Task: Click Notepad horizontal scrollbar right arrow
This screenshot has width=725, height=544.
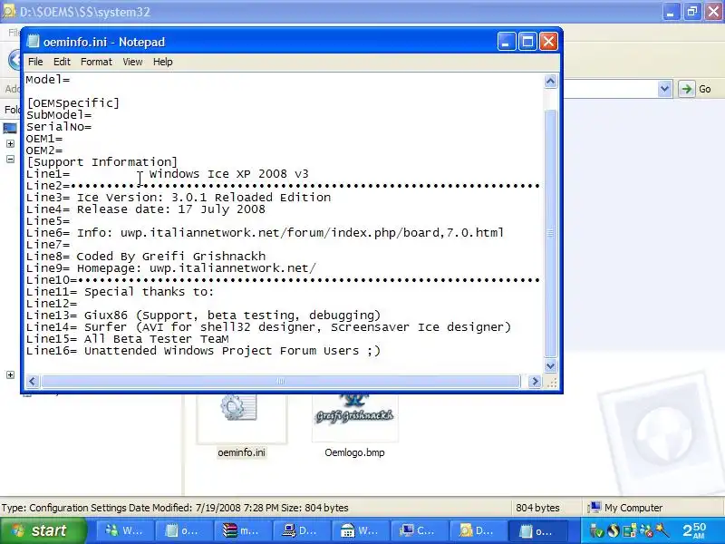Action: (x=535, y=381)
